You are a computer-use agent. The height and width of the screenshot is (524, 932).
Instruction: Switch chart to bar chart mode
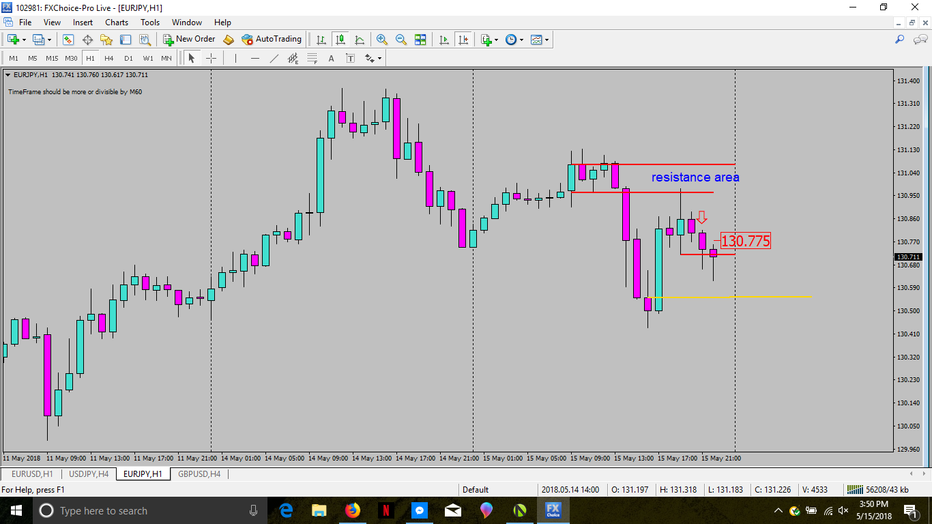click(321, 40)
